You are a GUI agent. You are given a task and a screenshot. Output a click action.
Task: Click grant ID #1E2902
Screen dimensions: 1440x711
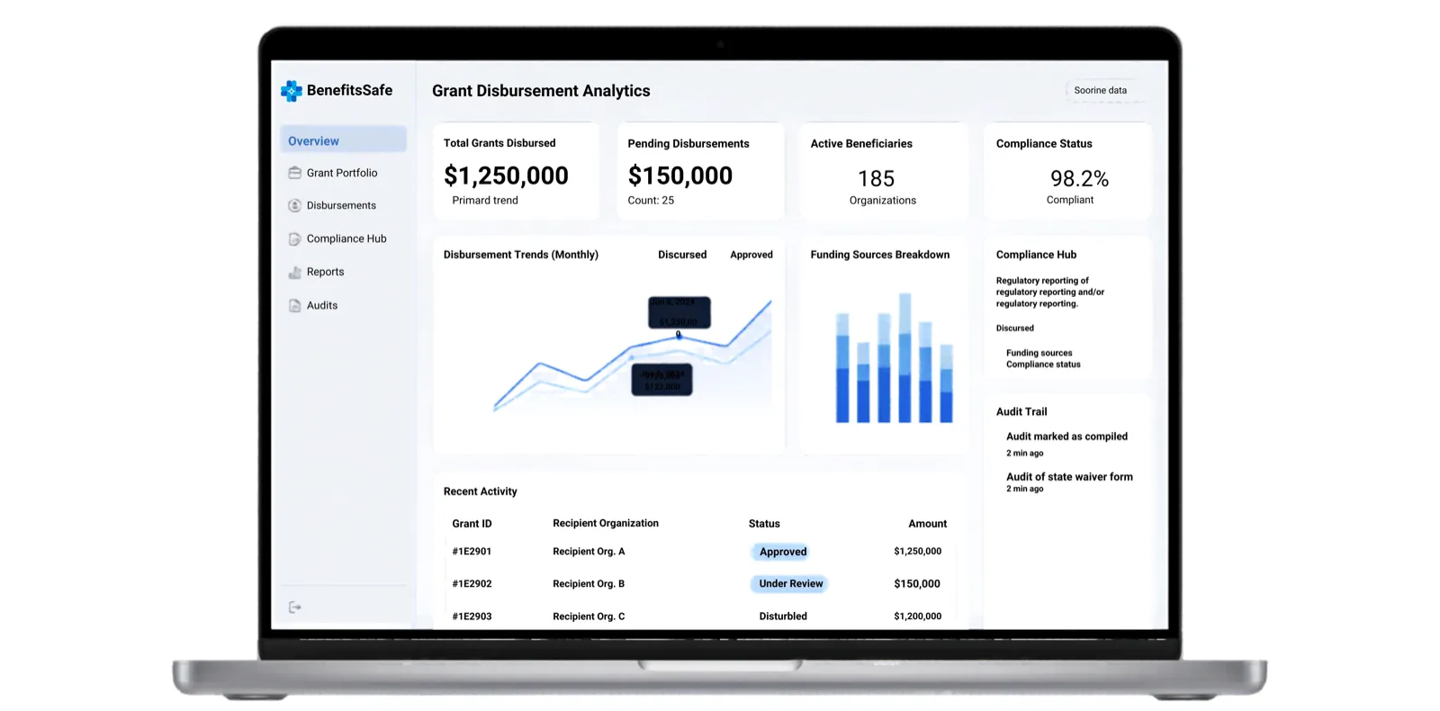coord(472,584)
